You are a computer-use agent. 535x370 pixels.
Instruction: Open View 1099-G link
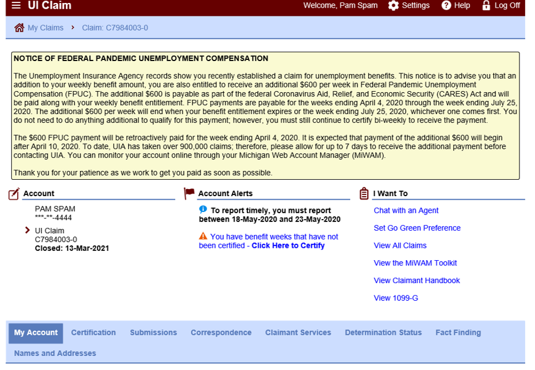(x=396, y=298)
